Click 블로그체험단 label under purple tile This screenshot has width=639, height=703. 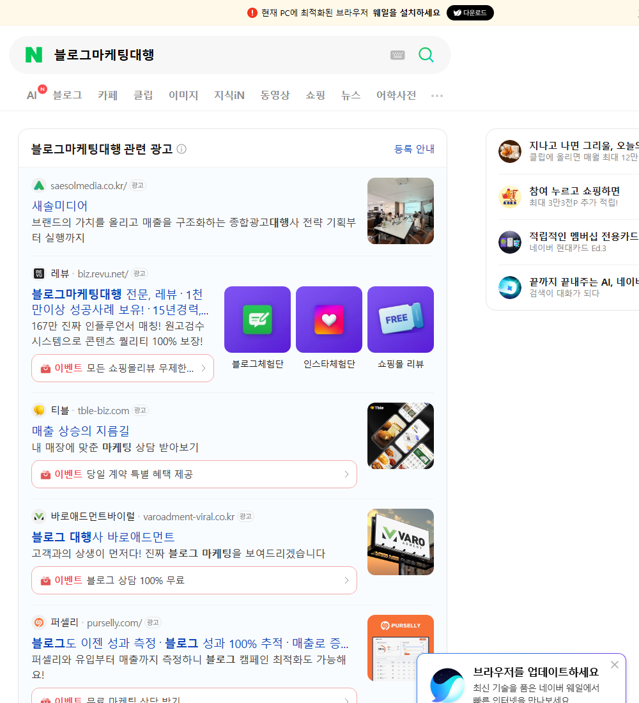258,364
